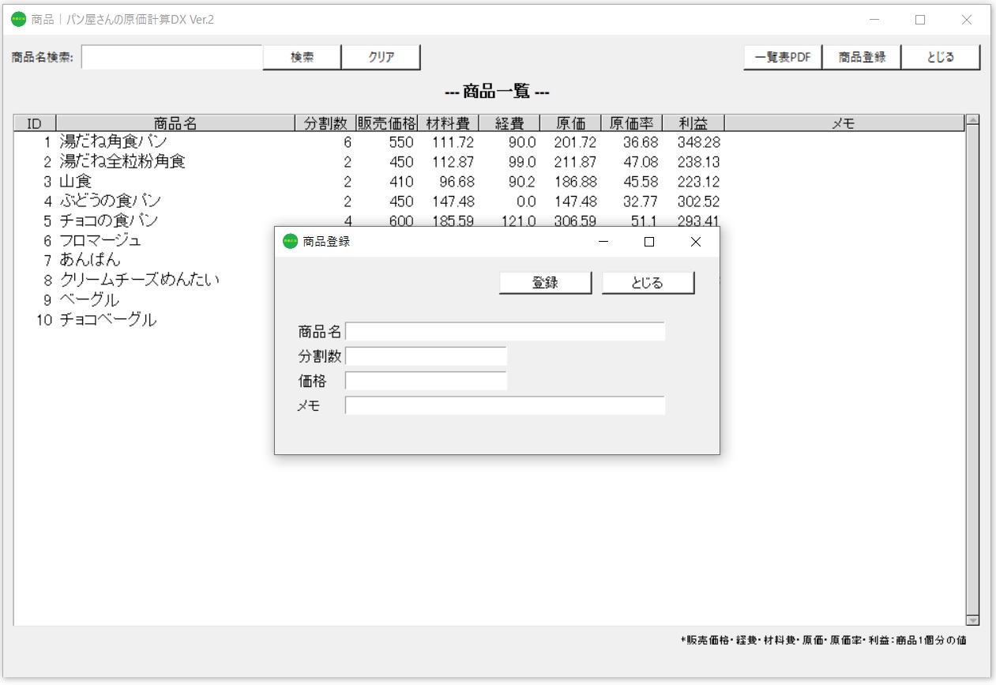Click the 商品名 column header
The width and height of the screenshot is (996, 685).
174,122
